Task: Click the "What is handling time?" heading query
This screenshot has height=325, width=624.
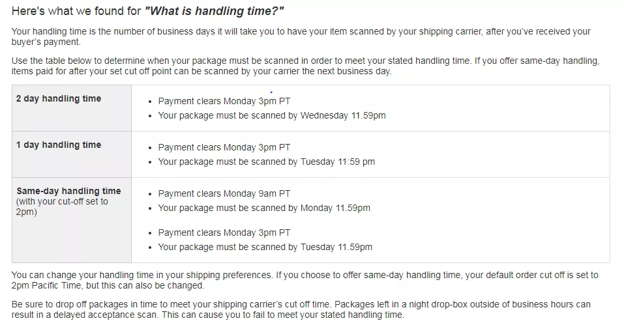Action: tap(216, 12)
